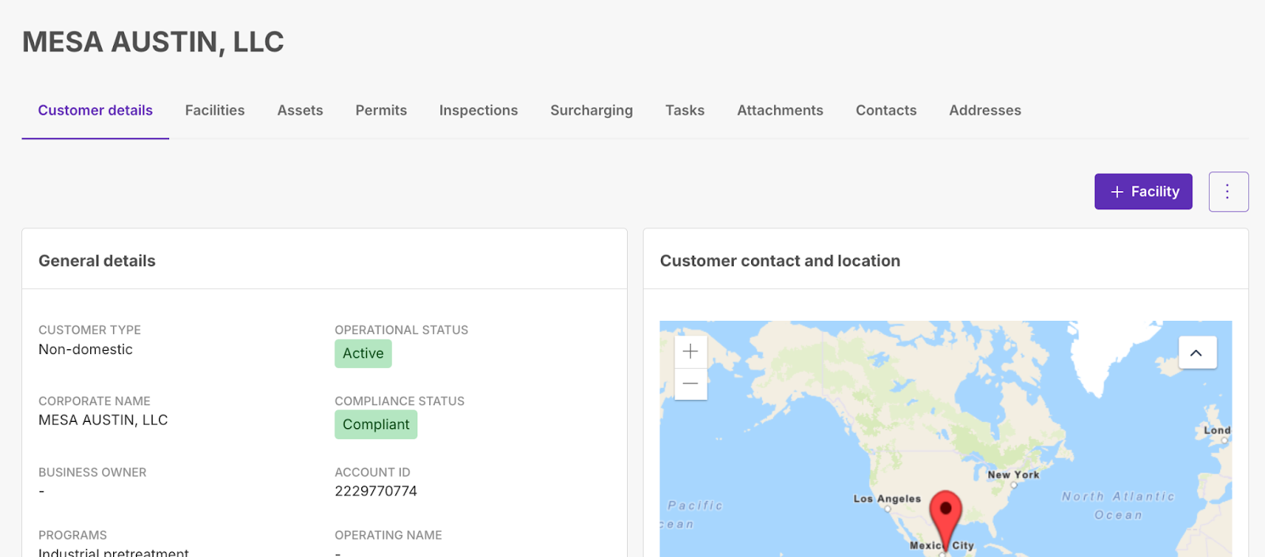
Task: Switch to the Attachments tab
Action: [x=780, y=111]
